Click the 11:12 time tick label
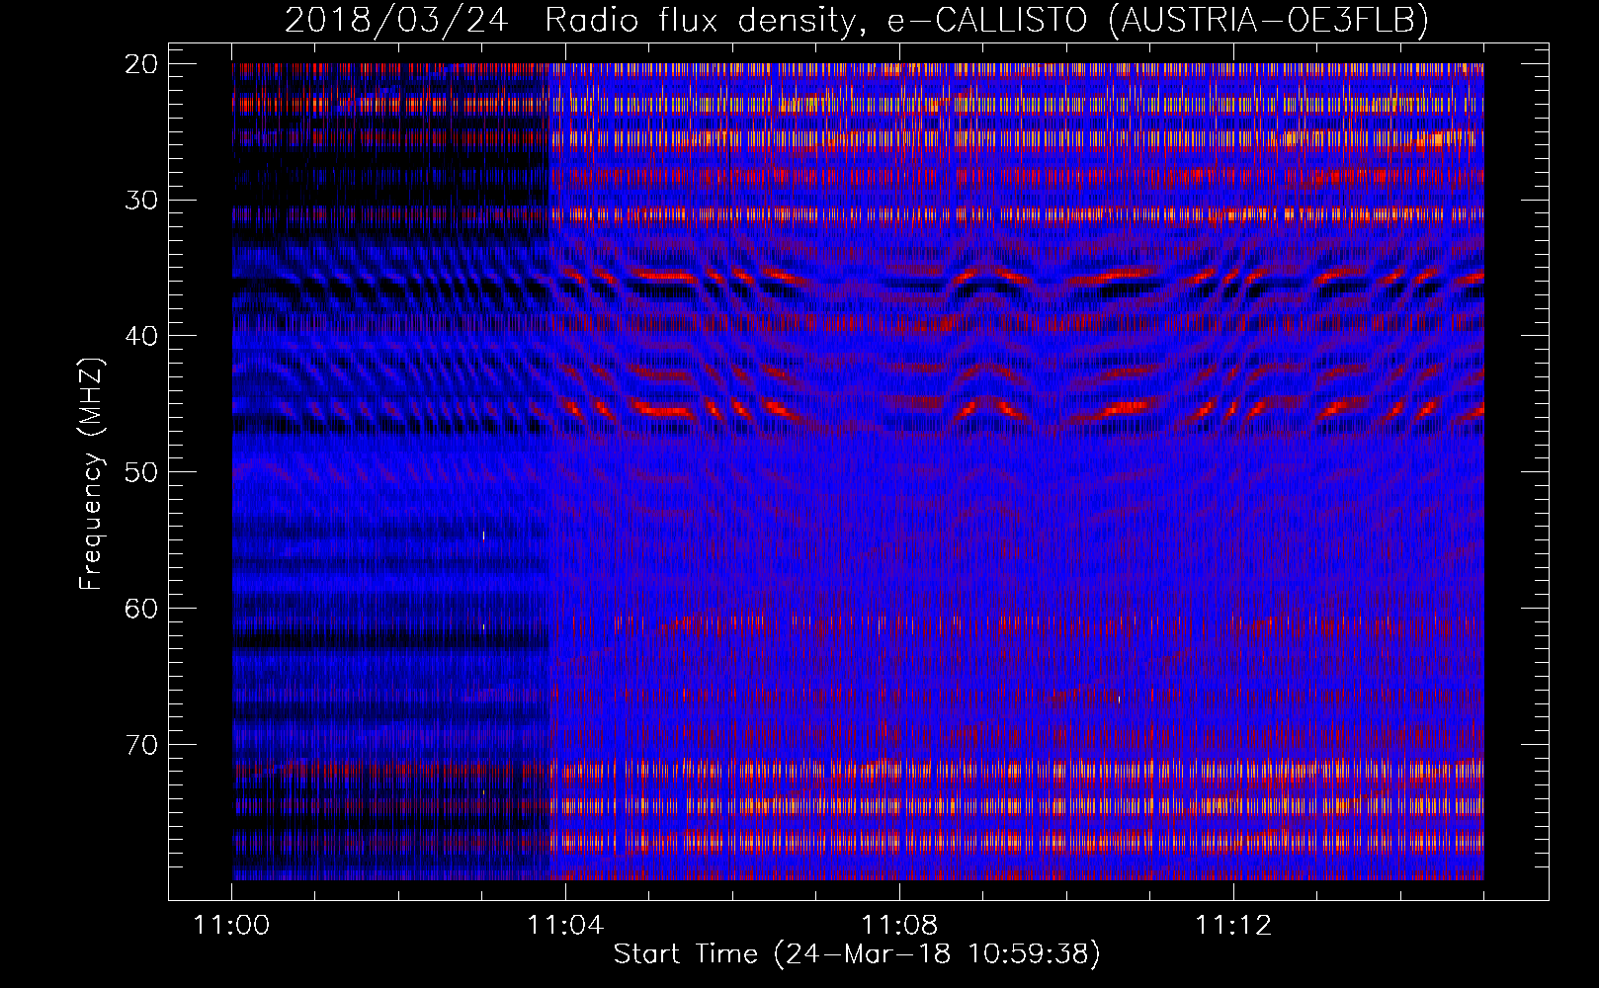This screenshot has height=988, width=1599. [x=1233, y=926]
